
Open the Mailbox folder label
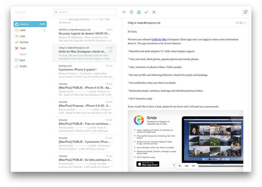(24, 24)
